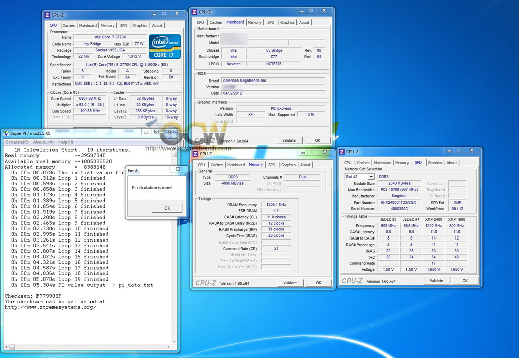Viewport: 519px width, 358px height.
Task: Select CPU tab in the Memory window
Action: (201, 165)
